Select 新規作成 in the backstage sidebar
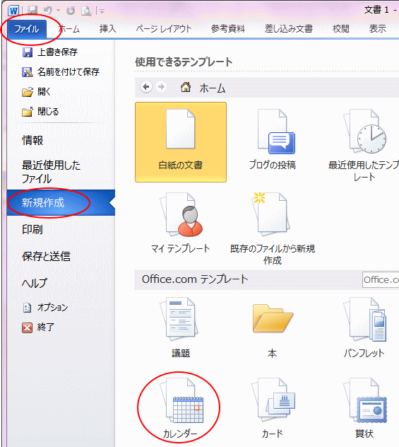 [x=61, y=203]
